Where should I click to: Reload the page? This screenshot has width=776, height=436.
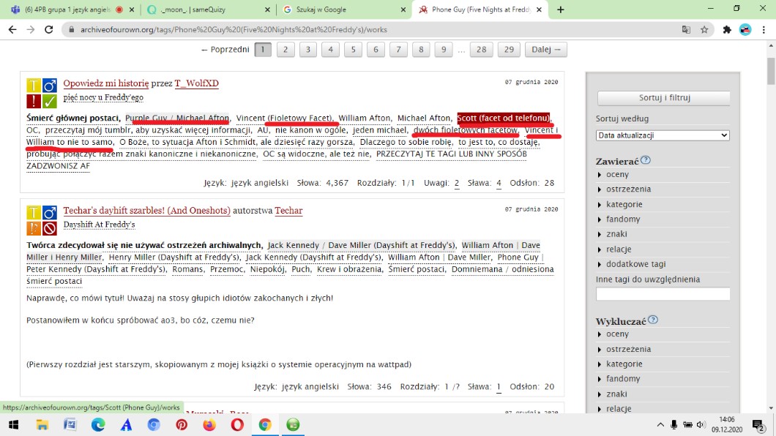(x=49, y=30)
